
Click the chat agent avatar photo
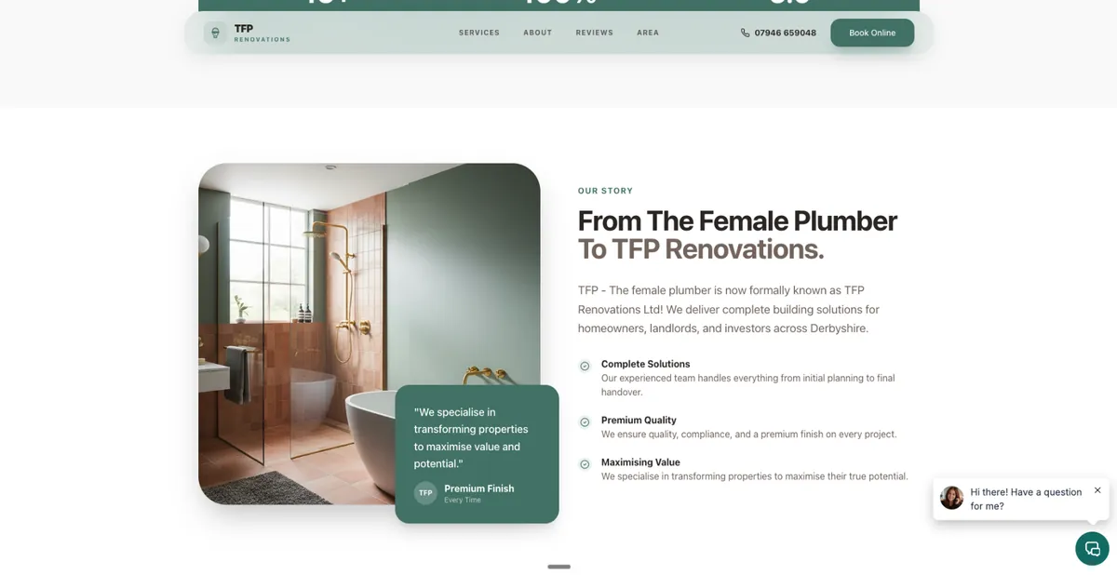(x=951, y=497)
